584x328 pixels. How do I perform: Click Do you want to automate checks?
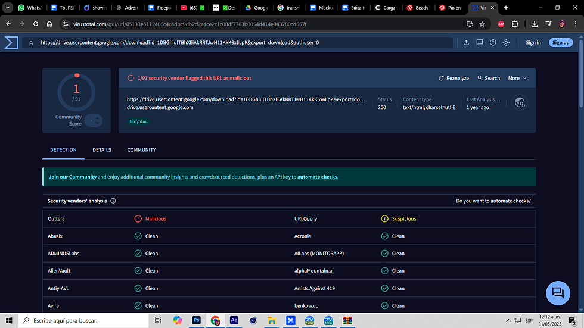[493, 201]
